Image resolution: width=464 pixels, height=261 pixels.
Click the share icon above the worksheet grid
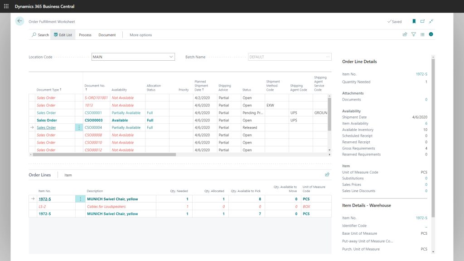click(405, 35)
